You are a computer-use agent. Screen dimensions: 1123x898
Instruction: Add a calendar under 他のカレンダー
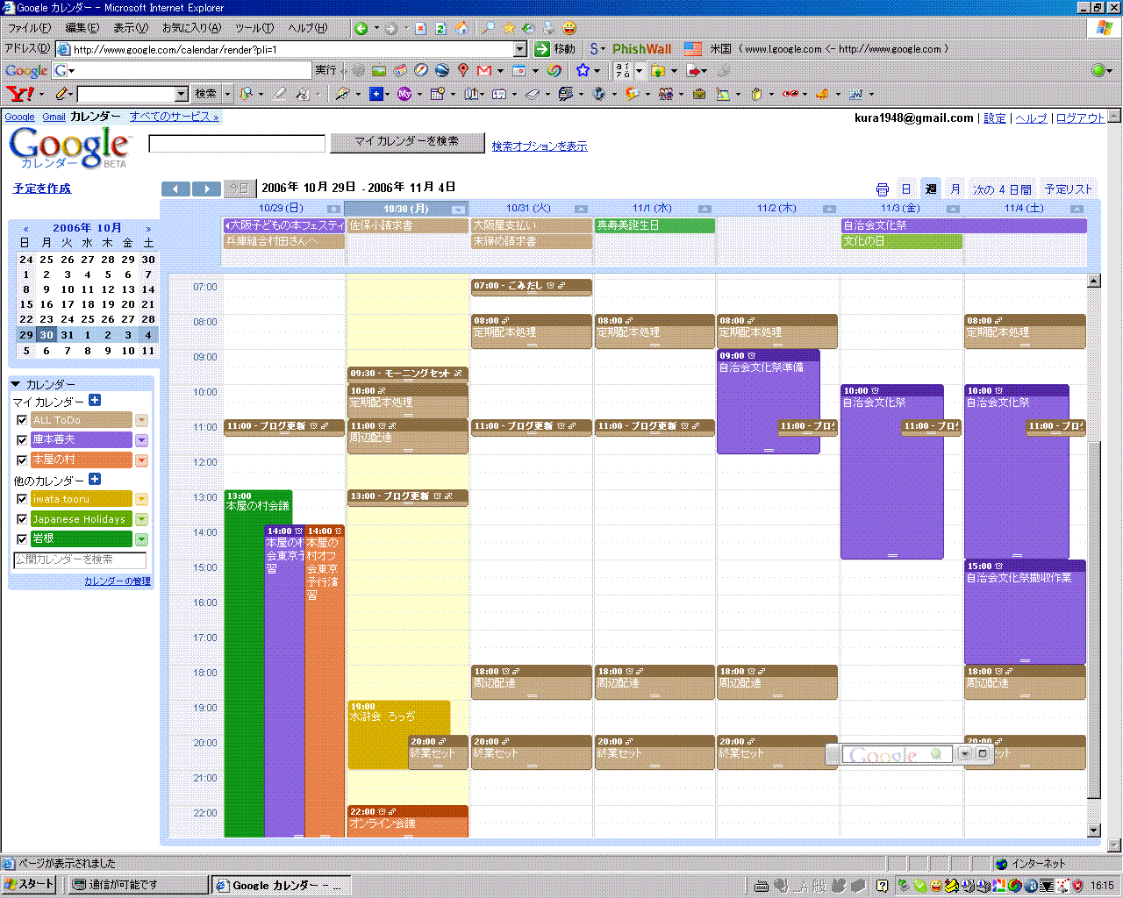(x=95, y=479)
